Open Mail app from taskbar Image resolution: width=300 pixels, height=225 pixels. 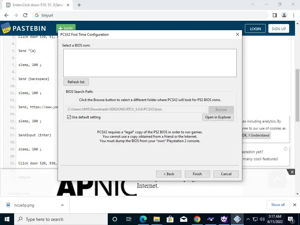pos(183,219)
